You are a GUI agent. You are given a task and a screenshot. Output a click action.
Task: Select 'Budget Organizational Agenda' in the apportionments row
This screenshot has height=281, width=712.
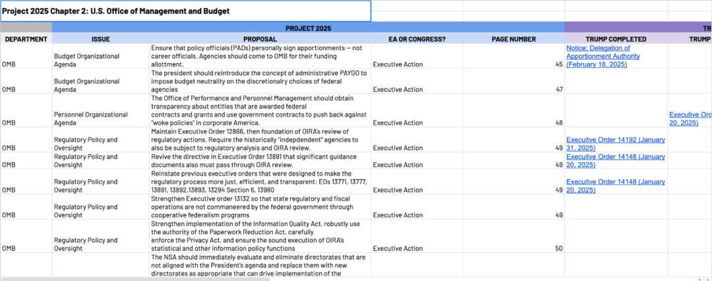click(x=100, y=56)
